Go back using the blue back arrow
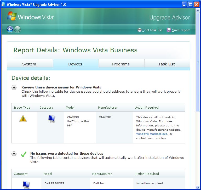 click(10, 29)
